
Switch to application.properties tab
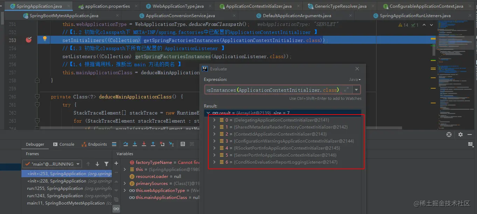tap(107, 6)
